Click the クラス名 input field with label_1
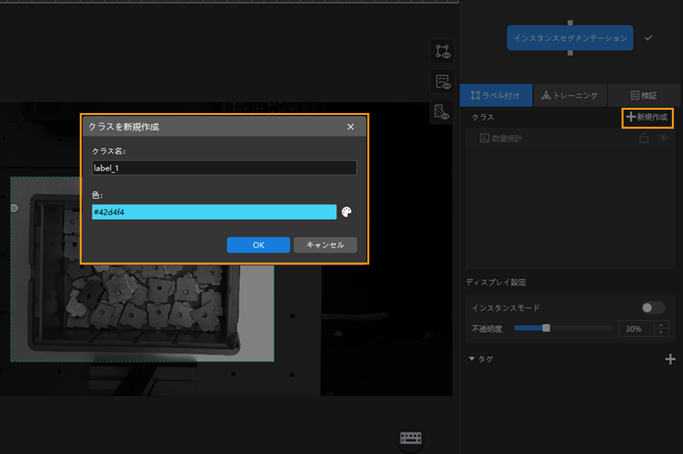 (224, 168)
